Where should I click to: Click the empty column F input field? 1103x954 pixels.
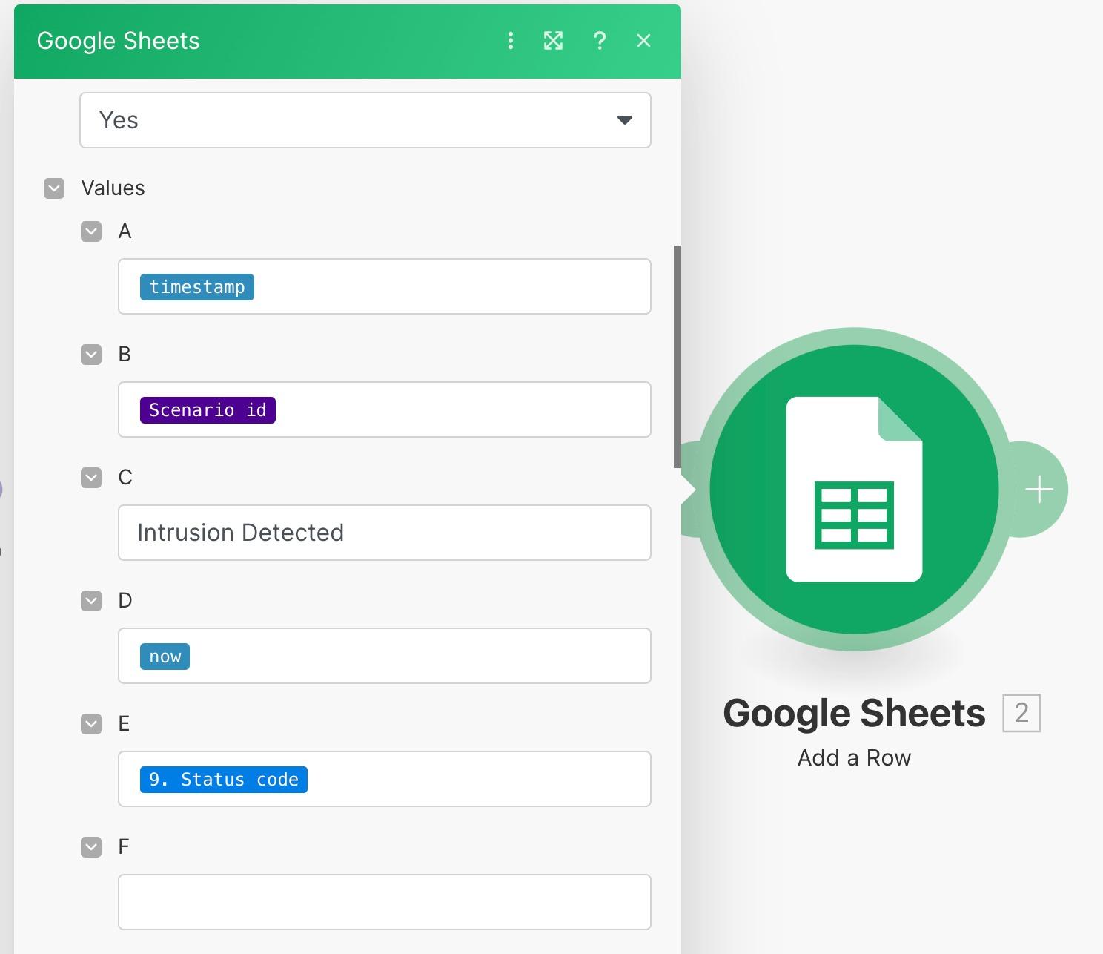385,902
